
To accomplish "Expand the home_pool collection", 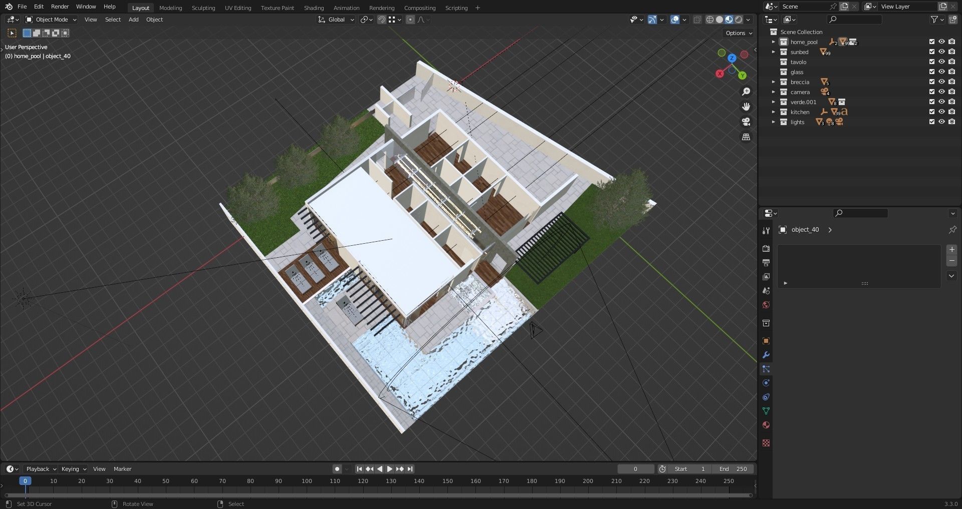I will pos(774,42).
